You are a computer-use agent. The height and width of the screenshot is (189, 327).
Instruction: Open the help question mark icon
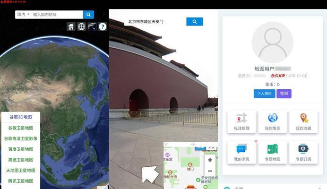tap(103, 26)
